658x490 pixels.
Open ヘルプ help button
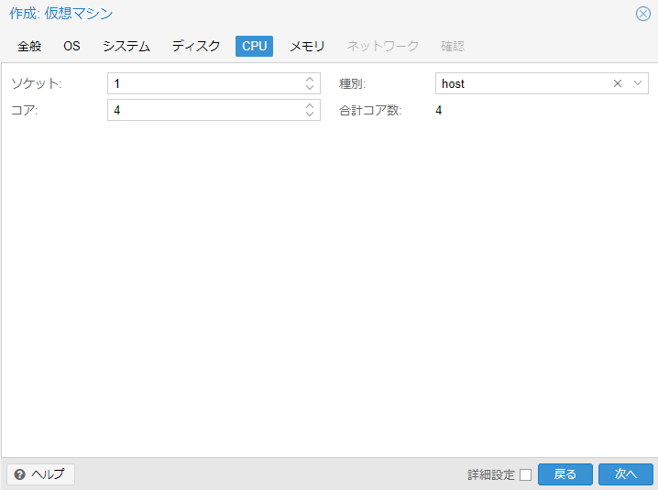[x=40, y=474]
